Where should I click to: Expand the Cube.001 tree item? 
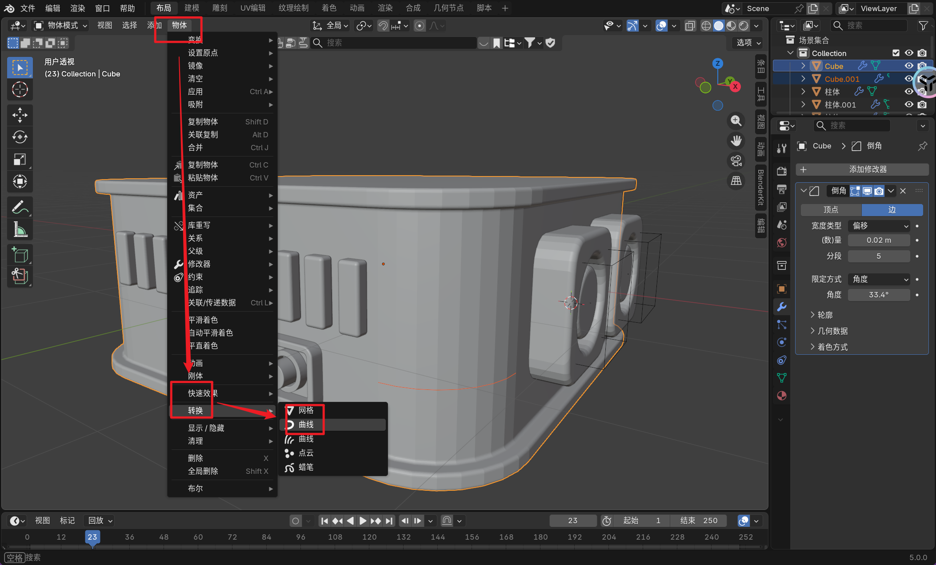803,79
